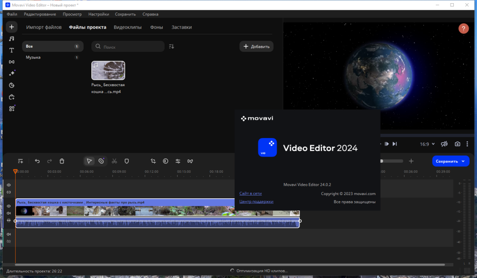
Task: Select the Рысь_ Бесхвостая кошка media thumbnail
Action: pos(108,70)
